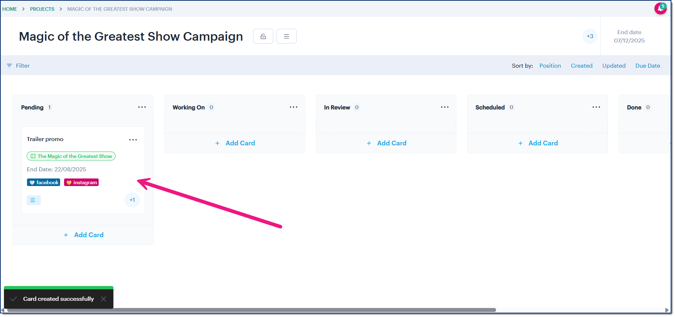Open the Working On column options menu
675x317 pixels.
(x=294, y=107)
